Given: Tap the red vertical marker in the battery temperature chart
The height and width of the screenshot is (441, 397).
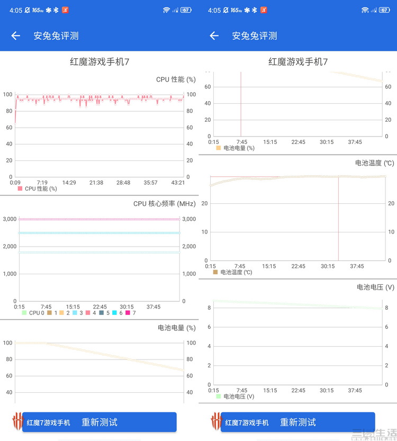Looking at the screenshot, I should point(339,219).
